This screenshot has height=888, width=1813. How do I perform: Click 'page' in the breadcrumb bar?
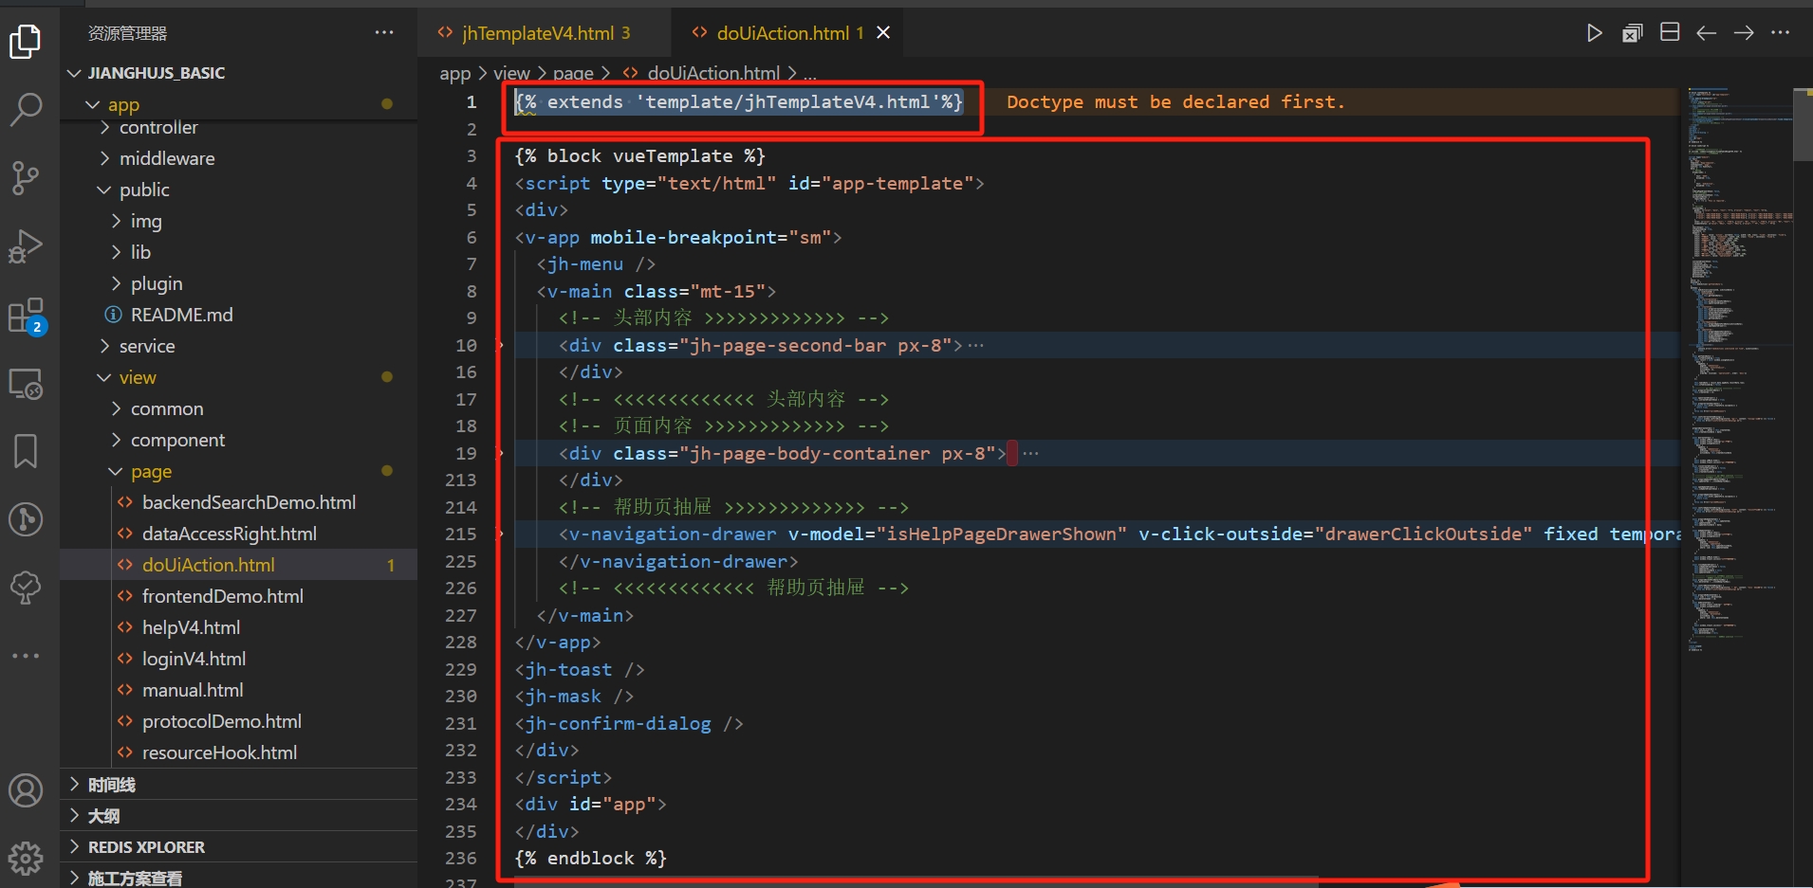point(574,73)
